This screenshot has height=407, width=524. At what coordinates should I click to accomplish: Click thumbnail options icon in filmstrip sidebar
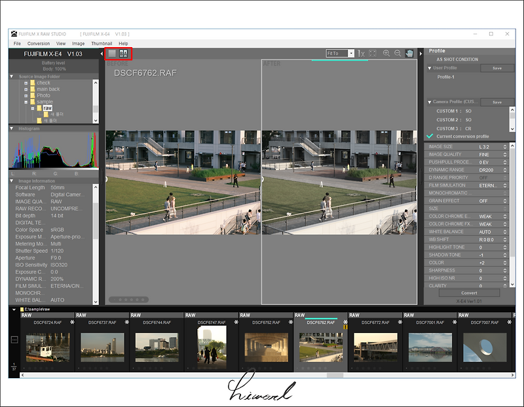click(x=14, y=340)
